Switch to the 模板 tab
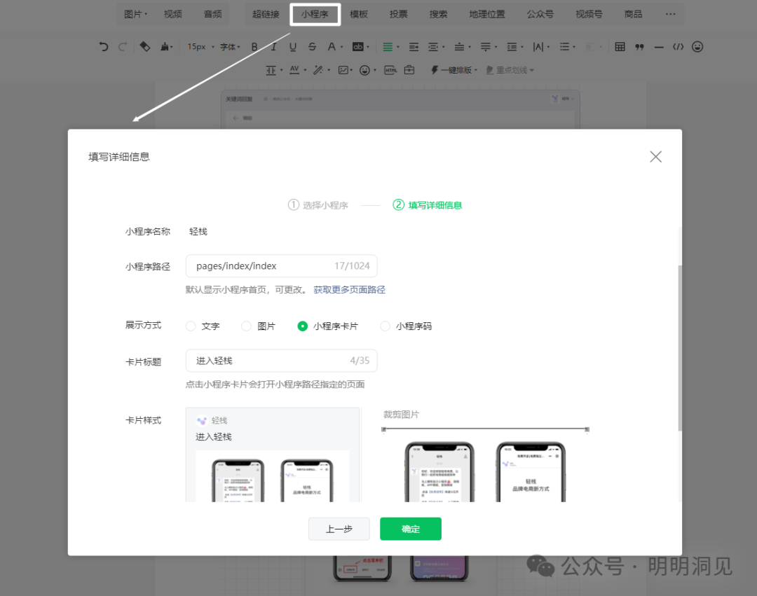Image resolution: width=757 pixels, height=596 pixels. (x=358, y=14)
